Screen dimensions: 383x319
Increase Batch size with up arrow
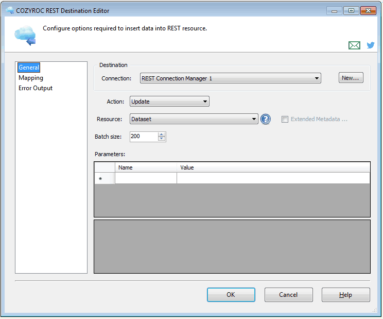coord(162,134)
